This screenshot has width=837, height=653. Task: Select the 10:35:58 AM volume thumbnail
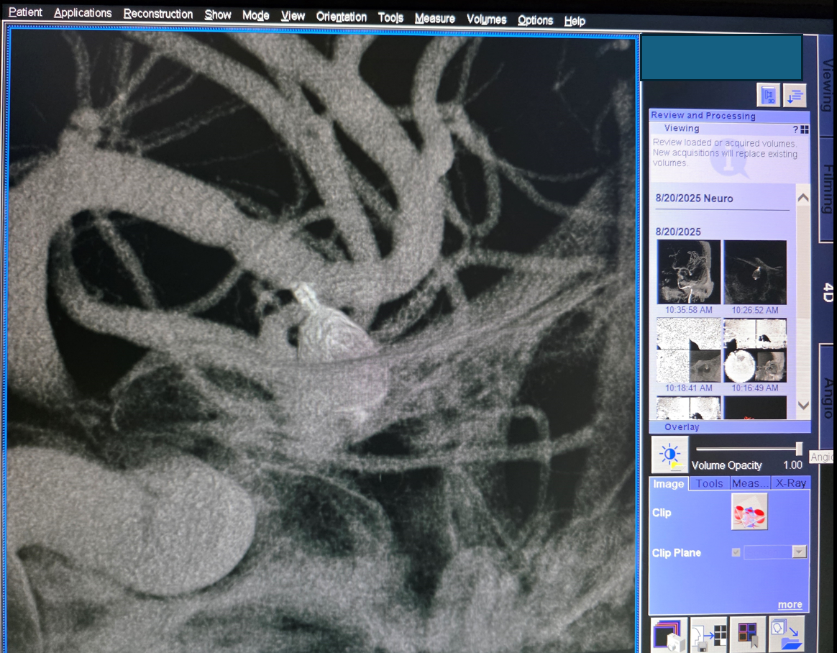tap(688, 273)
